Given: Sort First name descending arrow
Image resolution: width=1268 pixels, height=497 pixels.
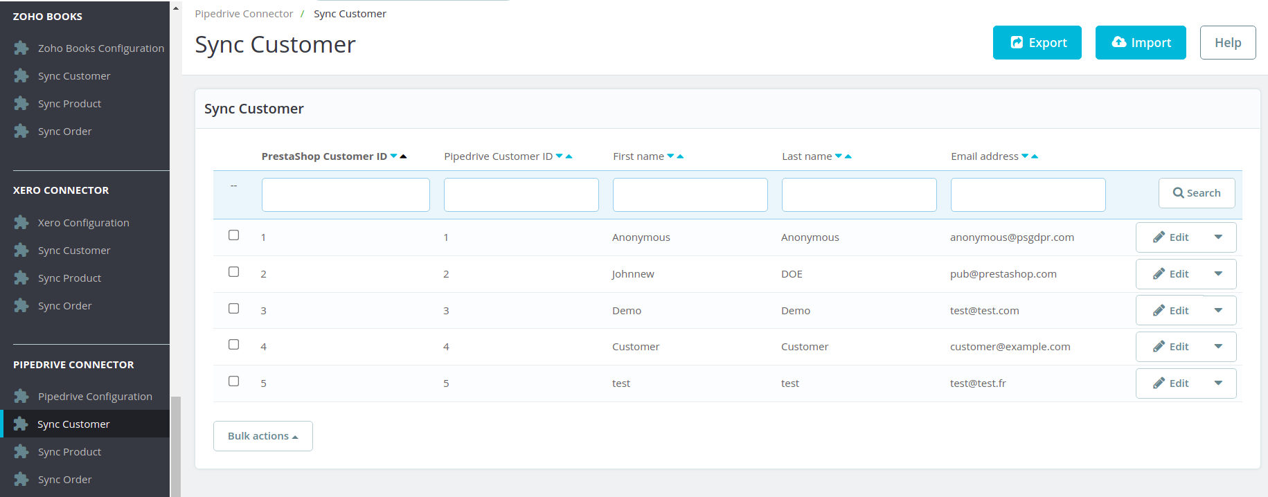Looking at the screenshot, I should point(670,156).
